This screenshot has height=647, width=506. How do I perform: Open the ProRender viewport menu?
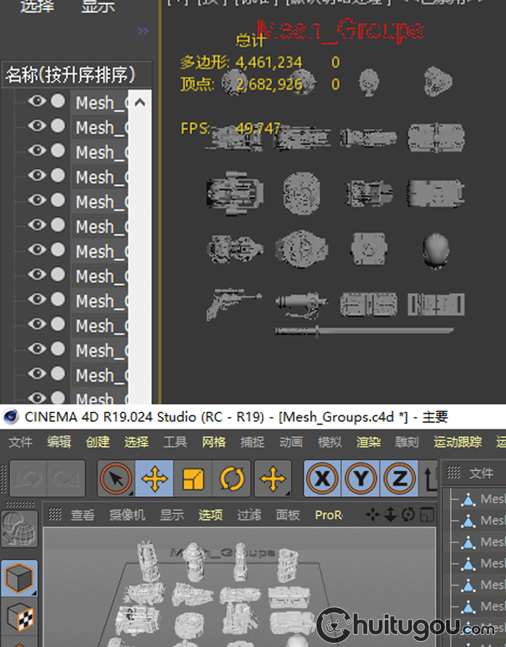[329, 515]
